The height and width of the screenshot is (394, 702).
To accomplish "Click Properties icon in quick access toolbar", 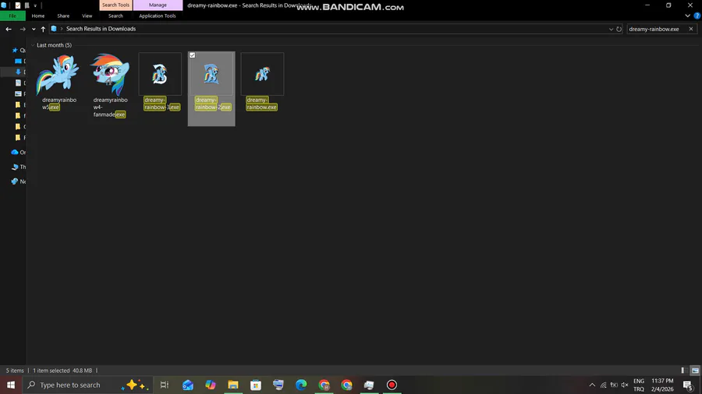I will pos(18,5).
